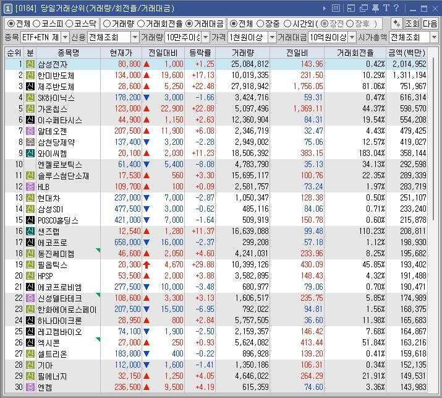Viewport: 442px width, 398px height.
Task: Select the 거래량 sort radio button
Action: click(x=106, y=24)
